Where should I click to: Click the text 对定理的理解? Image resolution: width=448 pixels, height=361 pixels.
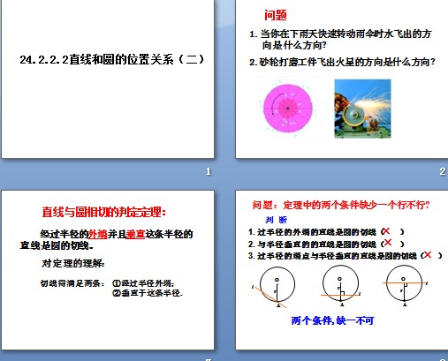73,263
